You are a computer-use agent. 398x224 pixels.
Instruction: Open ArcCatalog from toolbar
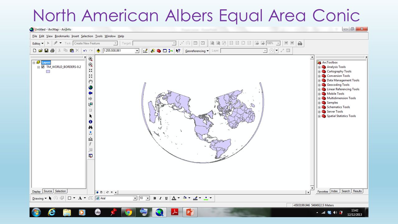153,51
